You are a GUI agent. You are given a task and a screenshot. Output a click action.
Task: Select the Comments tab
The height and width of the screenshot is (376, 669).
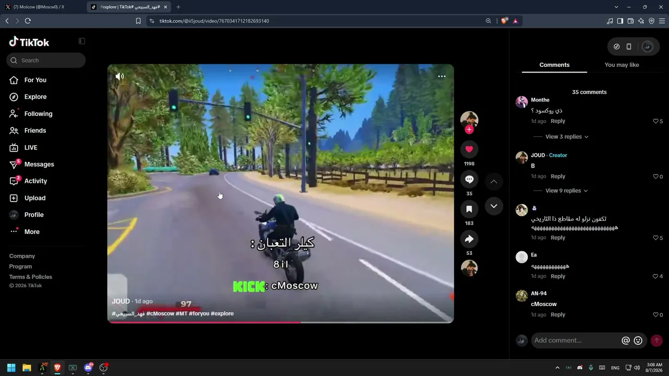[554, 65]
